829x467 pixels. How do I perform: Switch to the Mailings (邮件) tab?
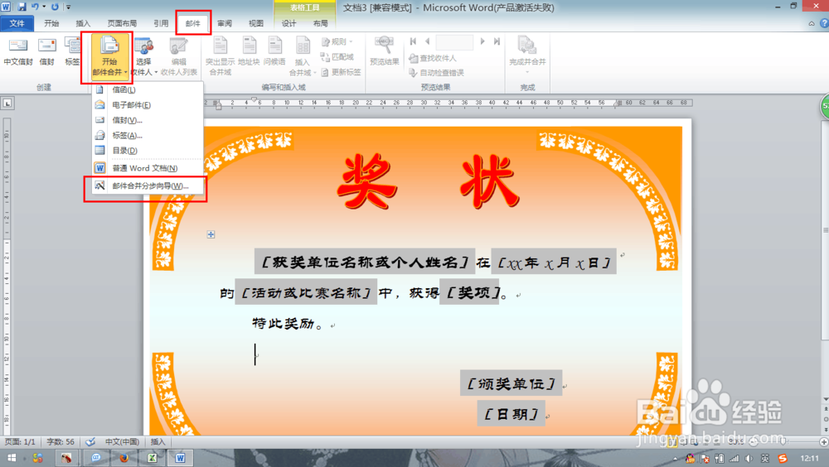(x=193, y=23)
